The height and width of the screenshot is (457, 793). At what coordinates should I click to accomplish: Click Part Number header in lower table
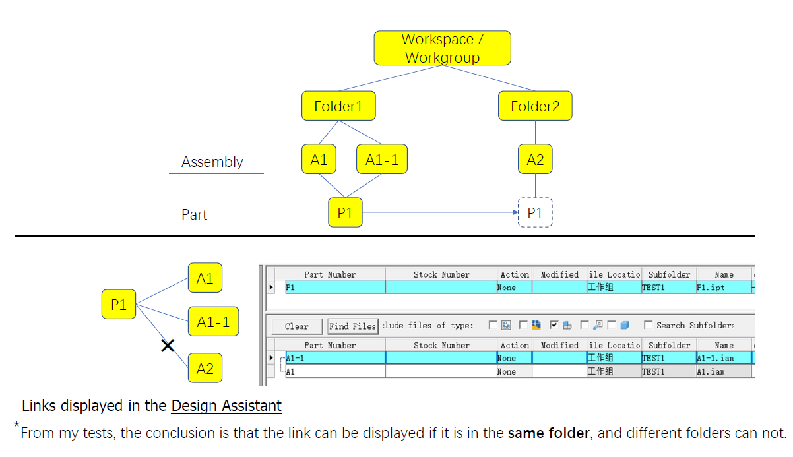(330, 345)
